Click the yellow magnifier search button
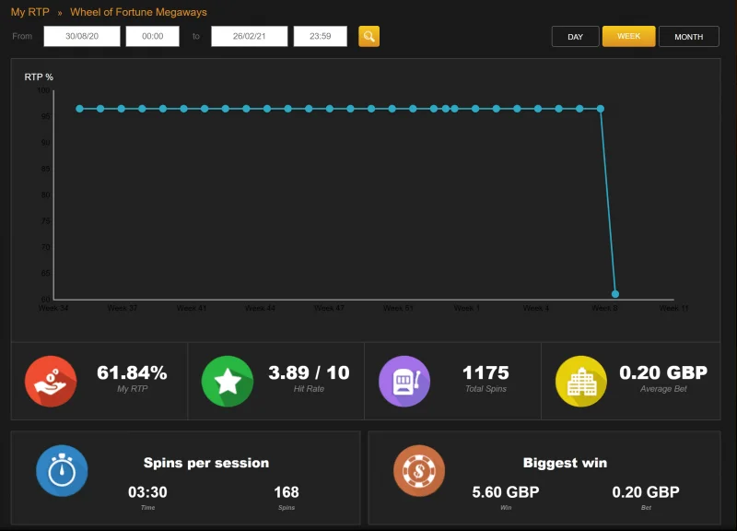 point(369,36)
